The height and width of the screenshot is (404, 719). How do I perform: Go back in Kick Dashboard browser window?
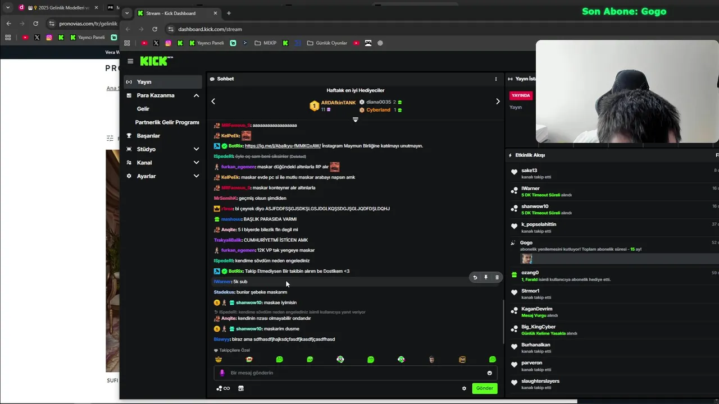[x=128, y=29]
